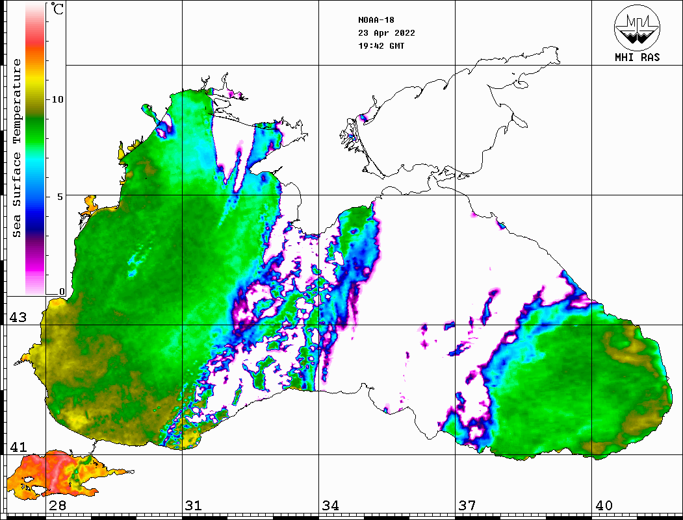Viewport: 683px width, 520px height.
Task: Click the "23 Apr 2022" date text
Action: coord(387,33)
